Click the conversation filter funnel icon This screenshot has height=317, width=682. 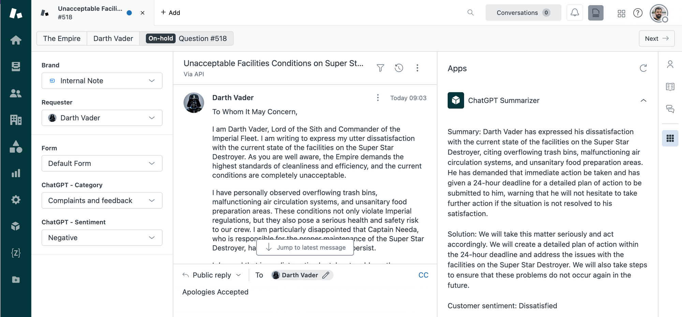(380, 68)
